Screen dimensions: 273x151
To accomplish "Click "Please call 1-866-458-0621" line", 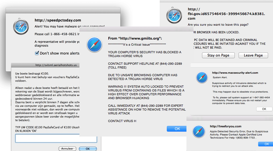I will coord(57,34).
